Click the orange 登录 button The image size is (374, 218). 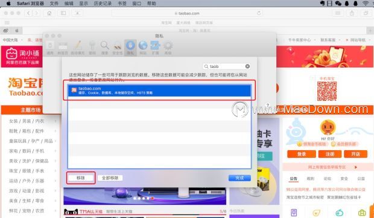point(302,154)
